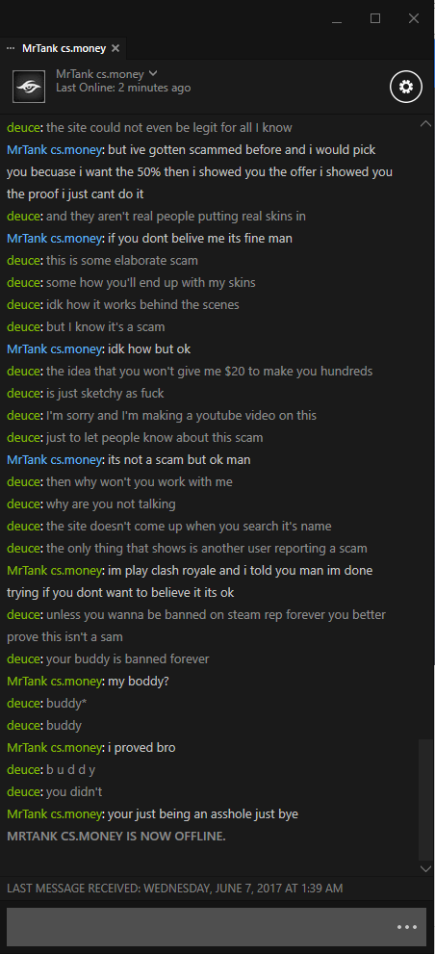Click the 'Last Online: 2 minutes ago' status

click(x=123, y=89)
